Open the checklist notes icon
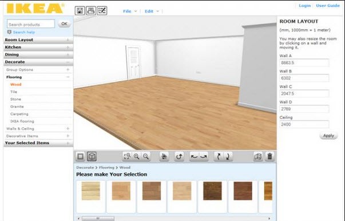The height and width of the screenshot is (221, 345). tap(102, 10)
